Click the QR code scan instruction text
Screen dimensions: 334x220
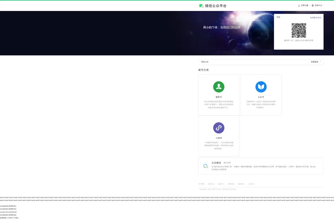pyautogui.click(x=298, y=40)
